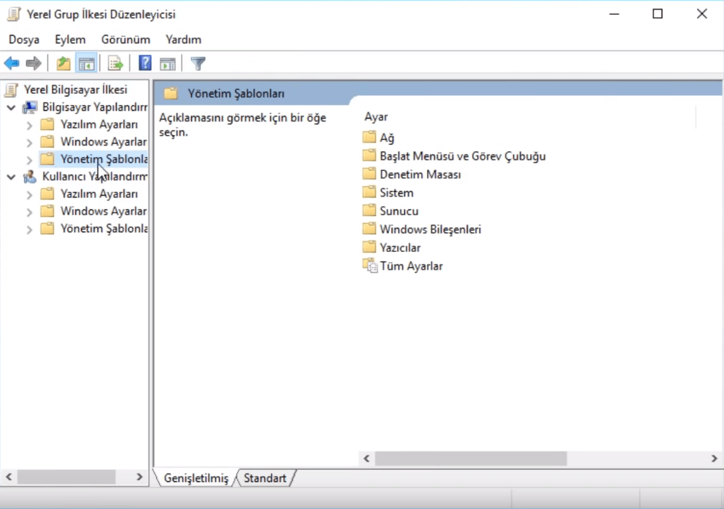Minimize the Yerel Grup İlkesi Düzenleyicisi window
This screenshot has height=509, width=724.
(x=614, y=14)
